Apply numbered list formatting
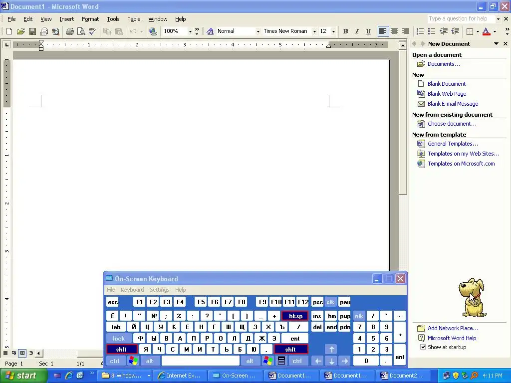This screenshot has width=511, height=383. pos(420,31)
